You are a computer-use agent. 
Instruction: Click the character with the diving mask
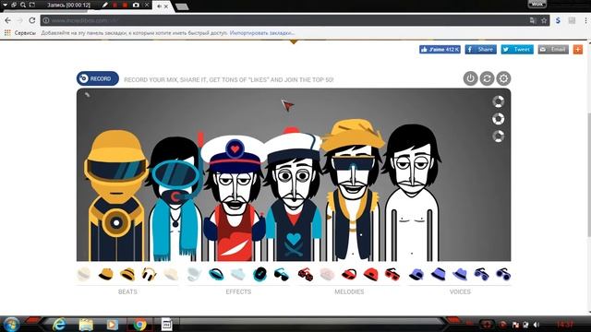tap(175, 199)
